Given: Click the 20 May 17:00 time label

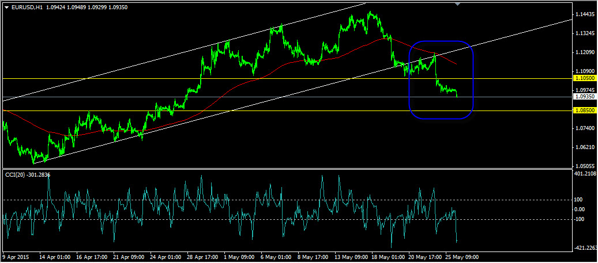Looking at the screenshot, I should click(424, 257).
